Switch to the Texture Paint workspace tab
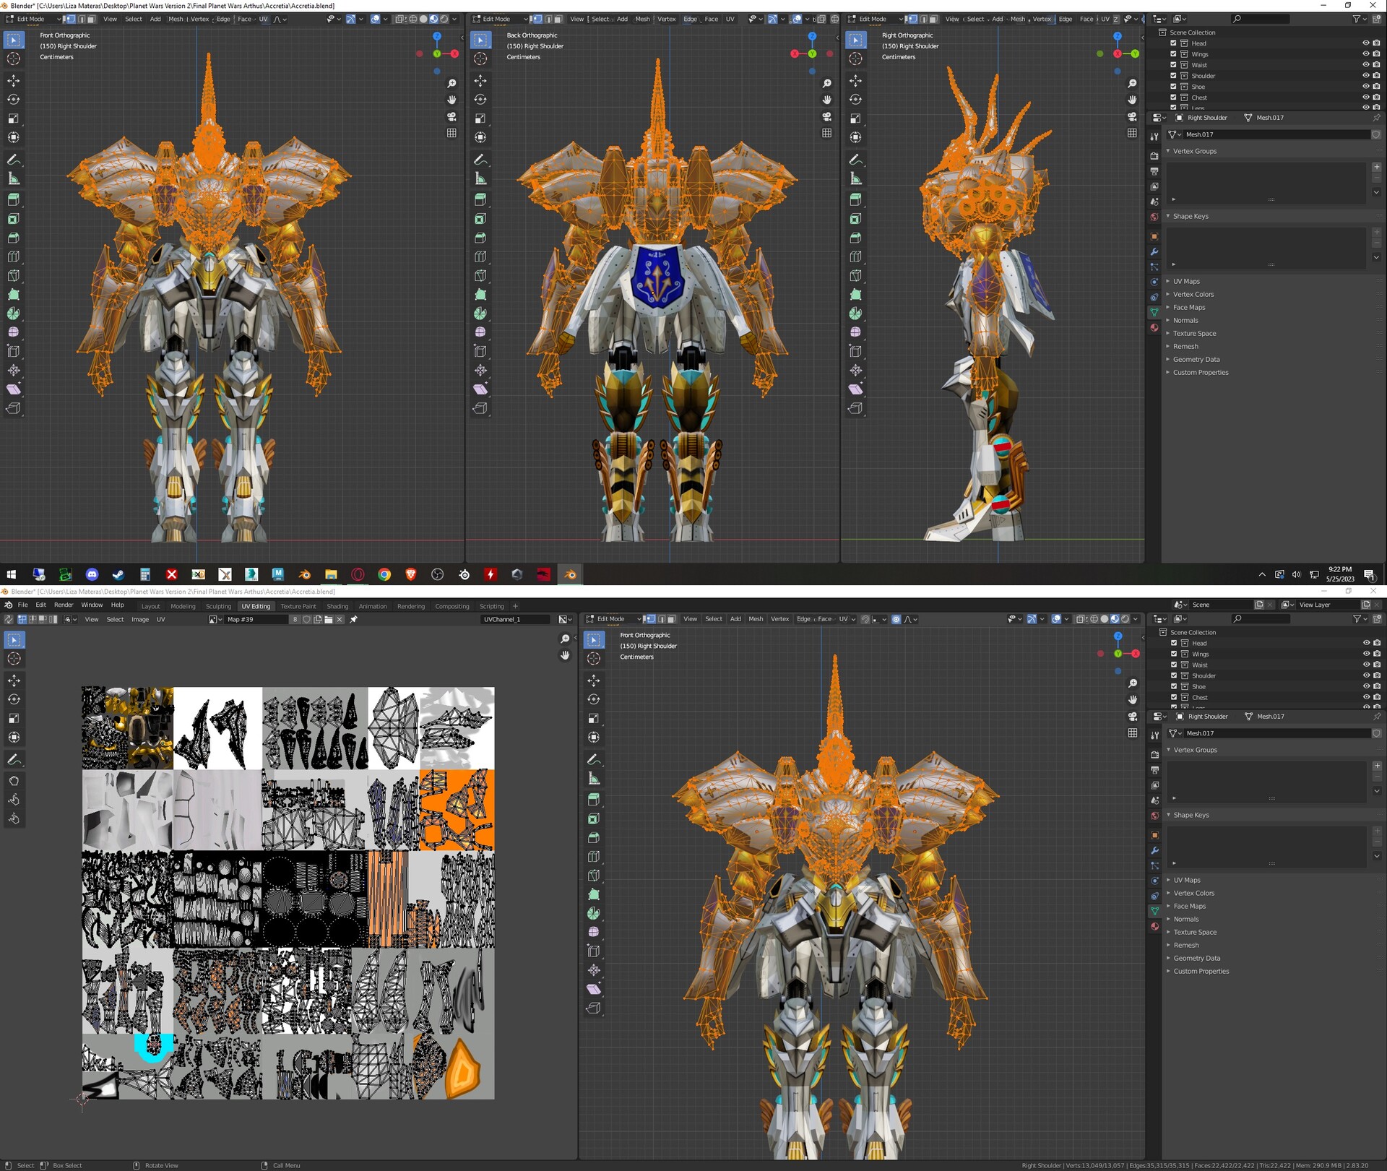1387x1171 pixels. tap(298, 606)
